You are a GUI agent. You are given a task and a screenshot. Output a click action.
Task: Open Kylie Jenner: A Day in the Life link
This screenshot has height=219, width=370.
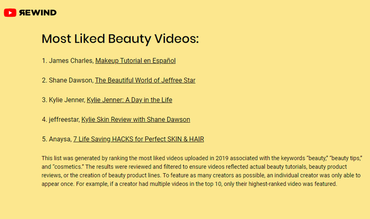pos(129,100)
